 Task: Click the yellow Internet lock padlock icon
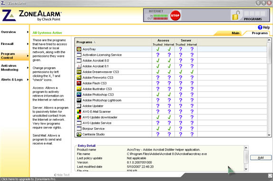point(236,16)
